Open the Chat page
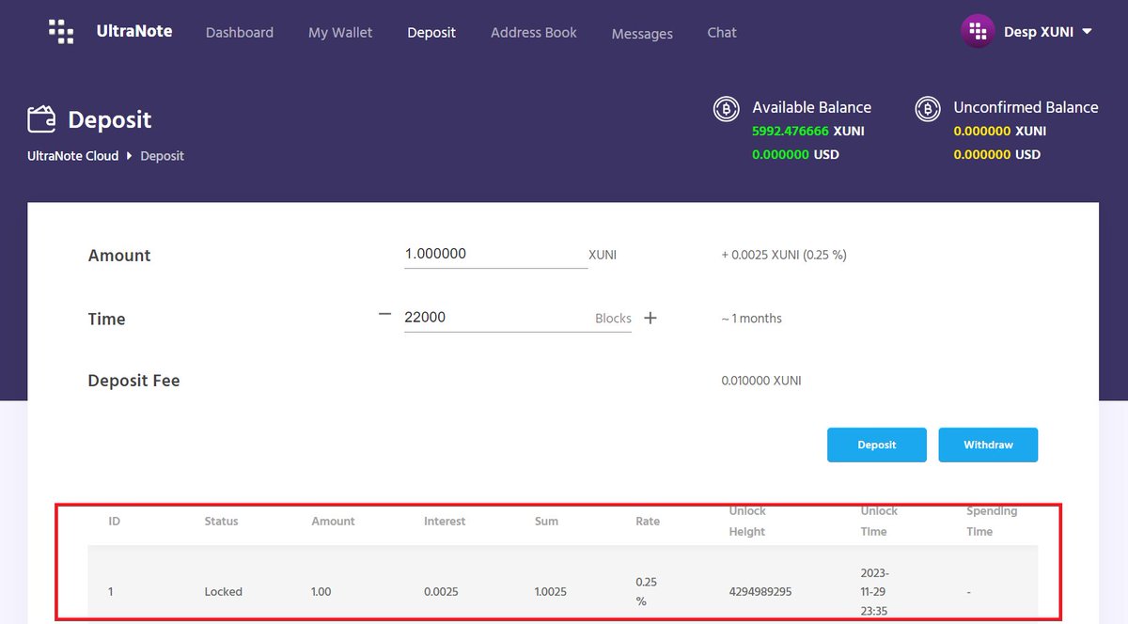 coord(721,32)
